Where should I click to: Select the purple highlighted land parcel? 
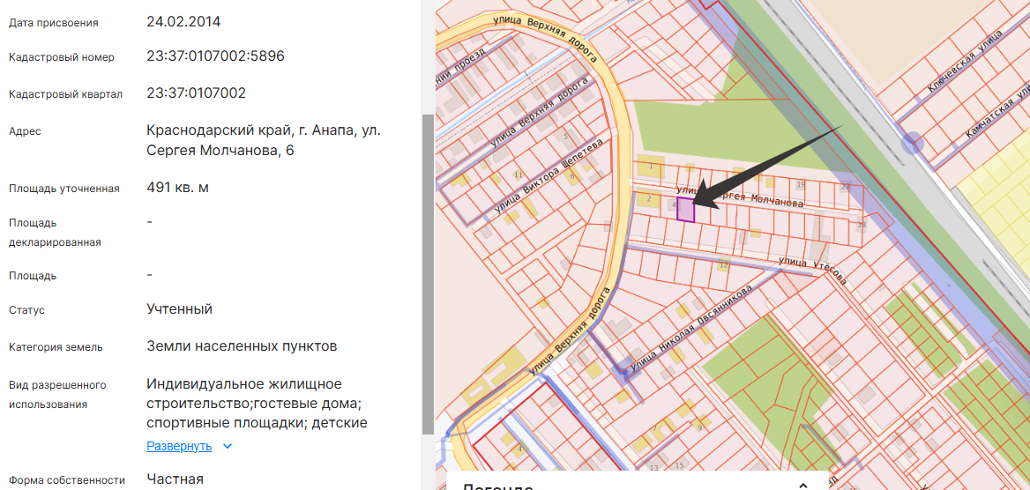click(x=685, y=211)
